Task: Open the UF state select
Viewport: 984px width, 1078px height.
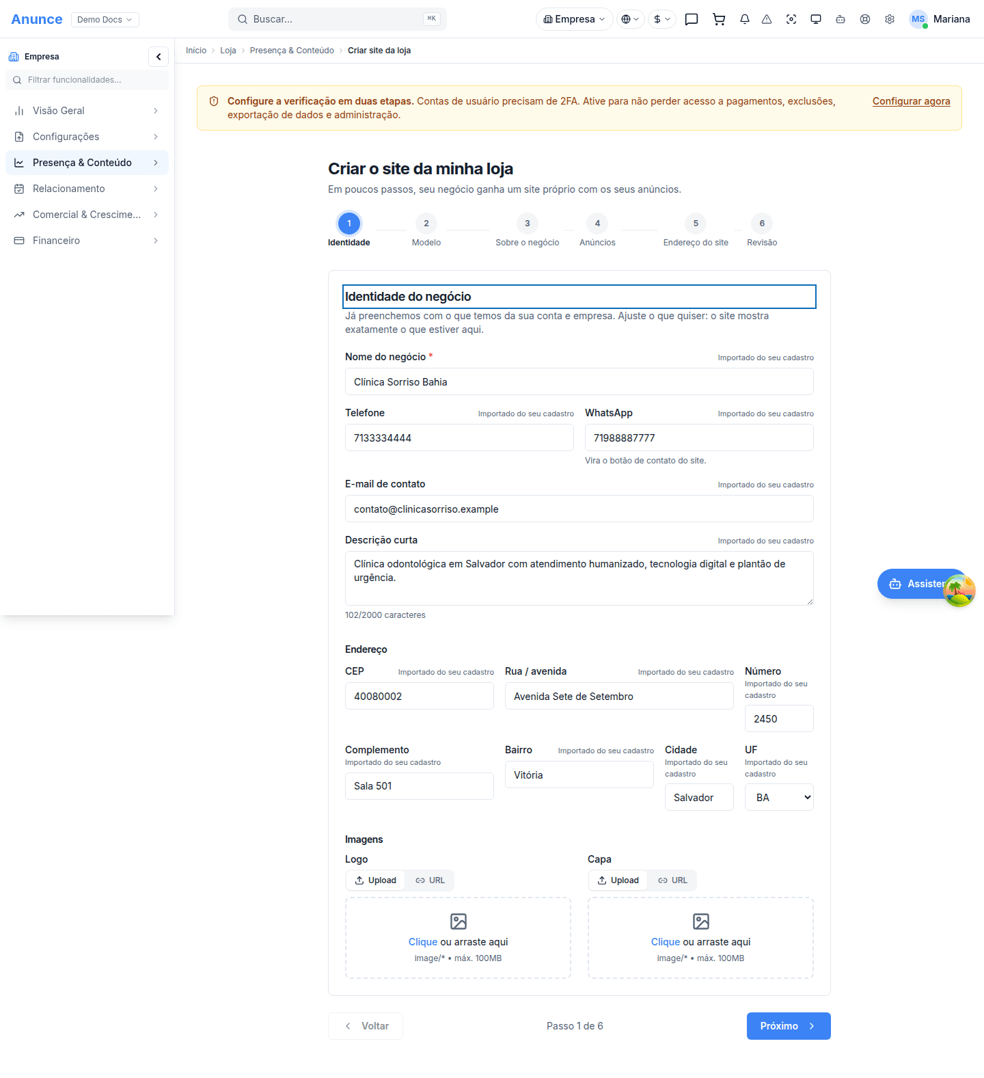Action: point(779,797)
